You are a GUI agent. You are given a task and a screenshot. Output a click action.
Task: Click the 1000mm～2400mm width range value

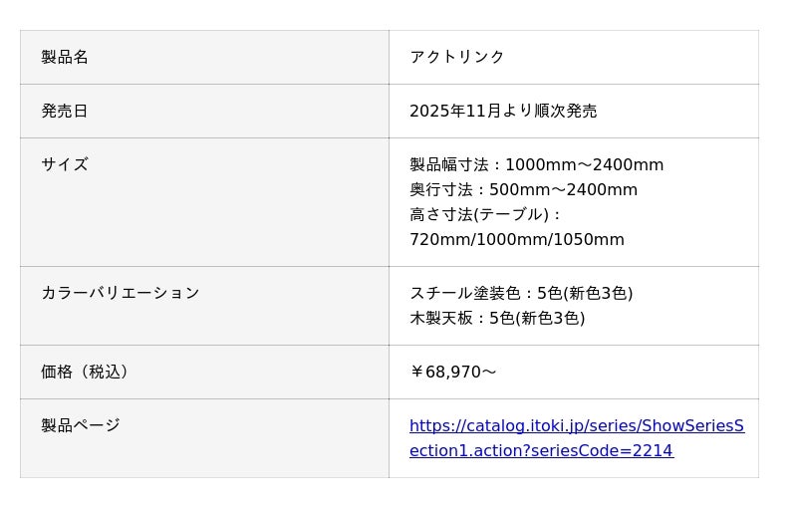pos(584,165)
